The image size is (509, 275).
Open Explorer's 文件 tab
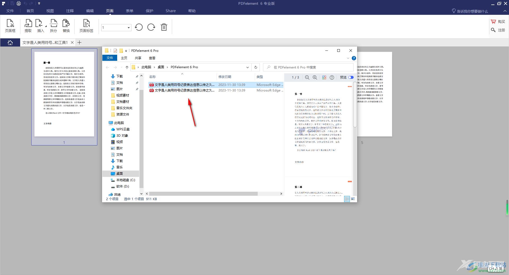click(110, 58)
